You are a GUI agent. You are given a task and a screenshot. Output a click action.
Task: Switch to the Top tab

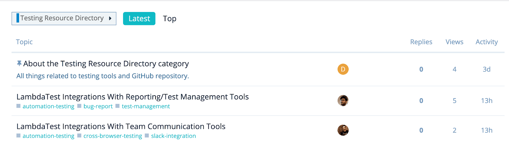(x=170, y=19)
